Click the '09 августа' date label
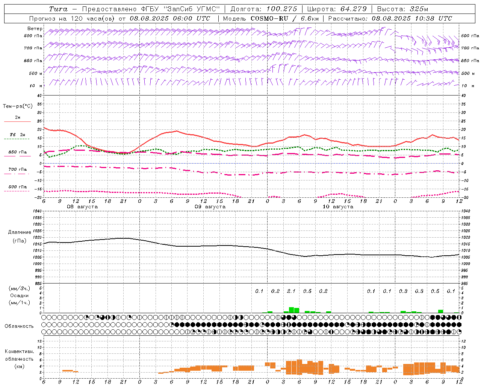This screenshot has width=481, height=385. tap(210, 207)
